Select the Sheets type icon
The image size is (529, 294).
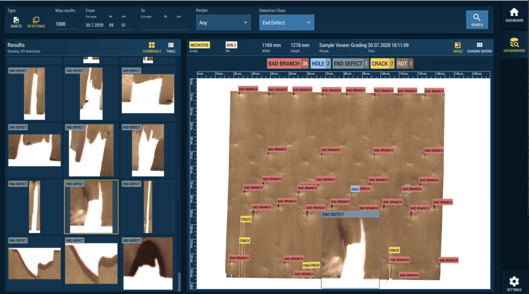click(x=16, y=21)
